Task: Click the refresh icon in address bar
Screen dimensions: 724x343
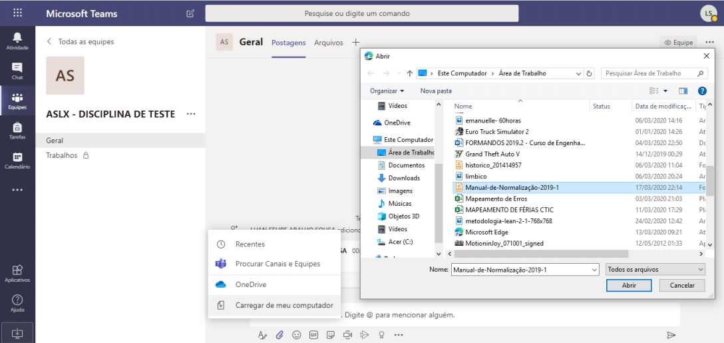Action: (589, 73)
